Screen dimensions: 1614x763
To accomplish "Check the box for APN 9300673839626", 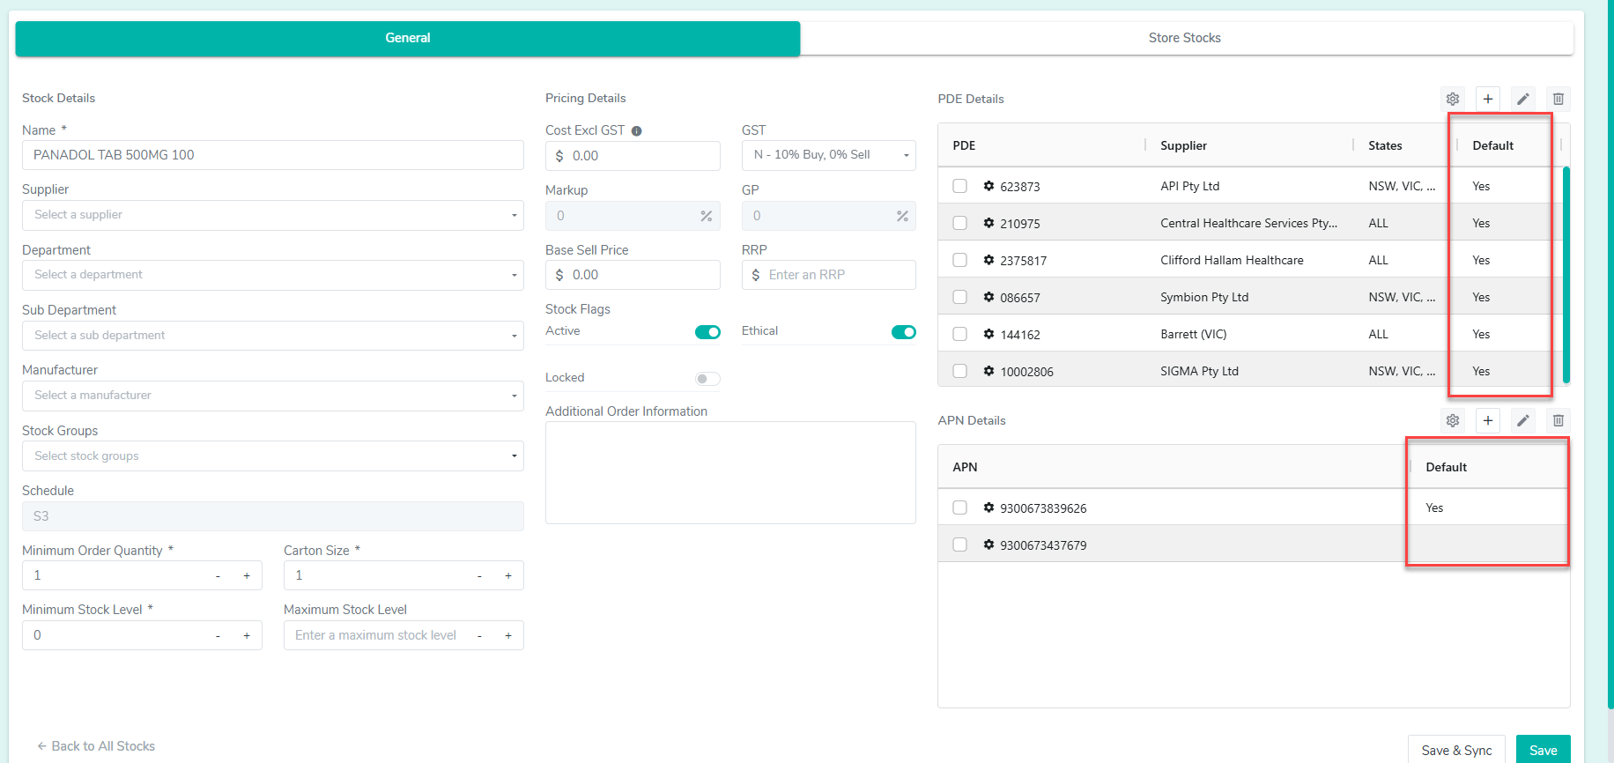I will [x=960, y=507].
